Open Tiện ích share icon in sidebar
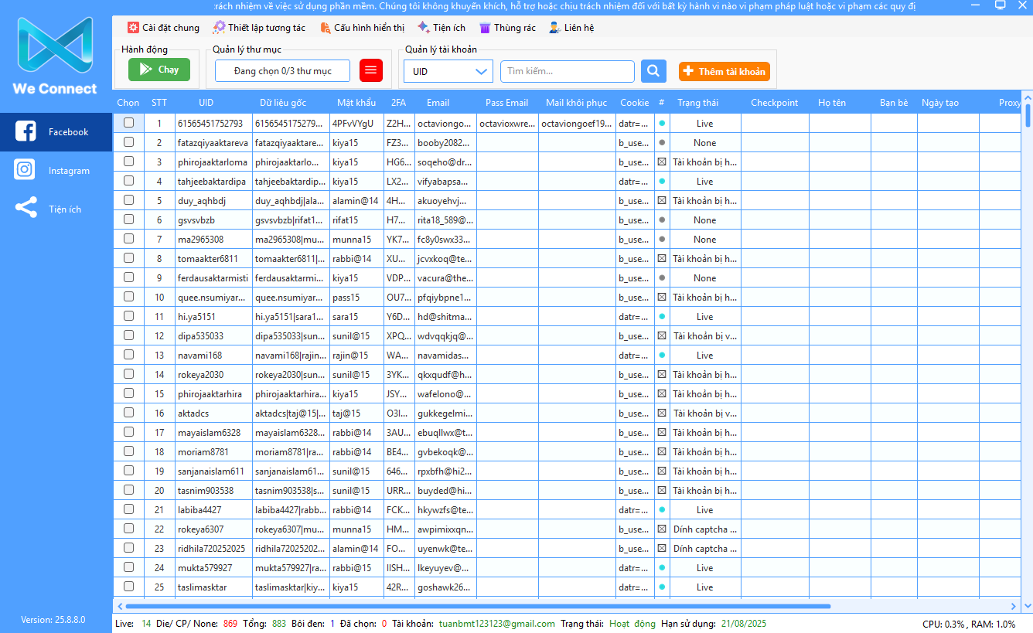Viewport: 1033px width, 633px height. [x=26, y=209]
